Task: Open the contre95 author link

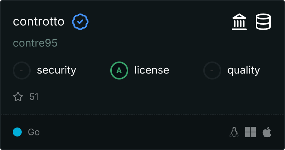Action: [x=35, y=43]
